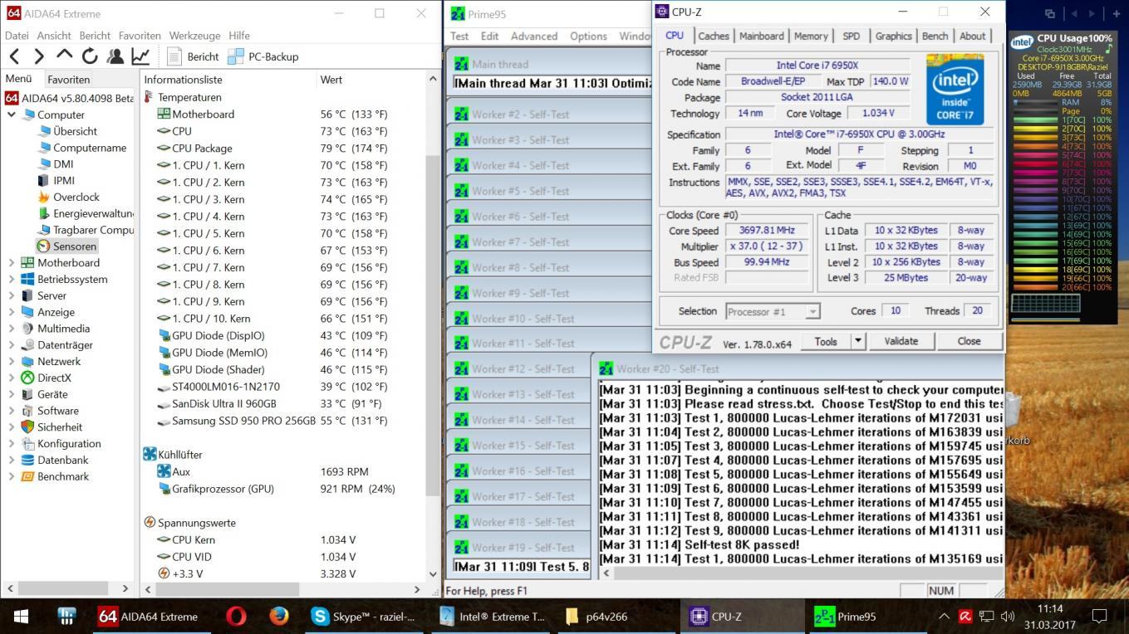
Task: Click the AIDA64 list vertical scrollbar
Action: pyautogui.click(x=433, y=325)
